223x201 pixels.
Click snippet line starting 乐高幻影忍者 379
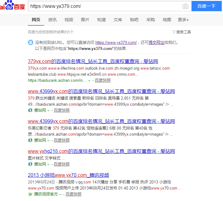pos(90,128)
